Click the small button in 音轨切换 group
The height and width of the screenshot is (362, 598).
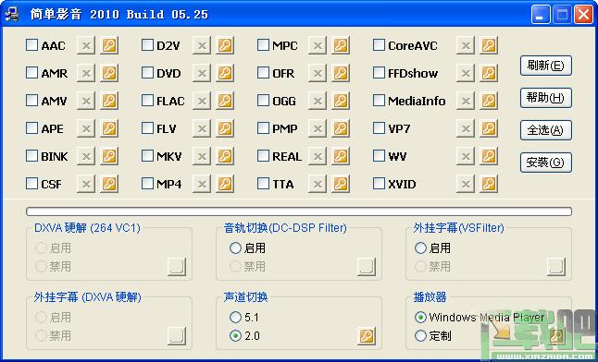click(x=367, y=267)
